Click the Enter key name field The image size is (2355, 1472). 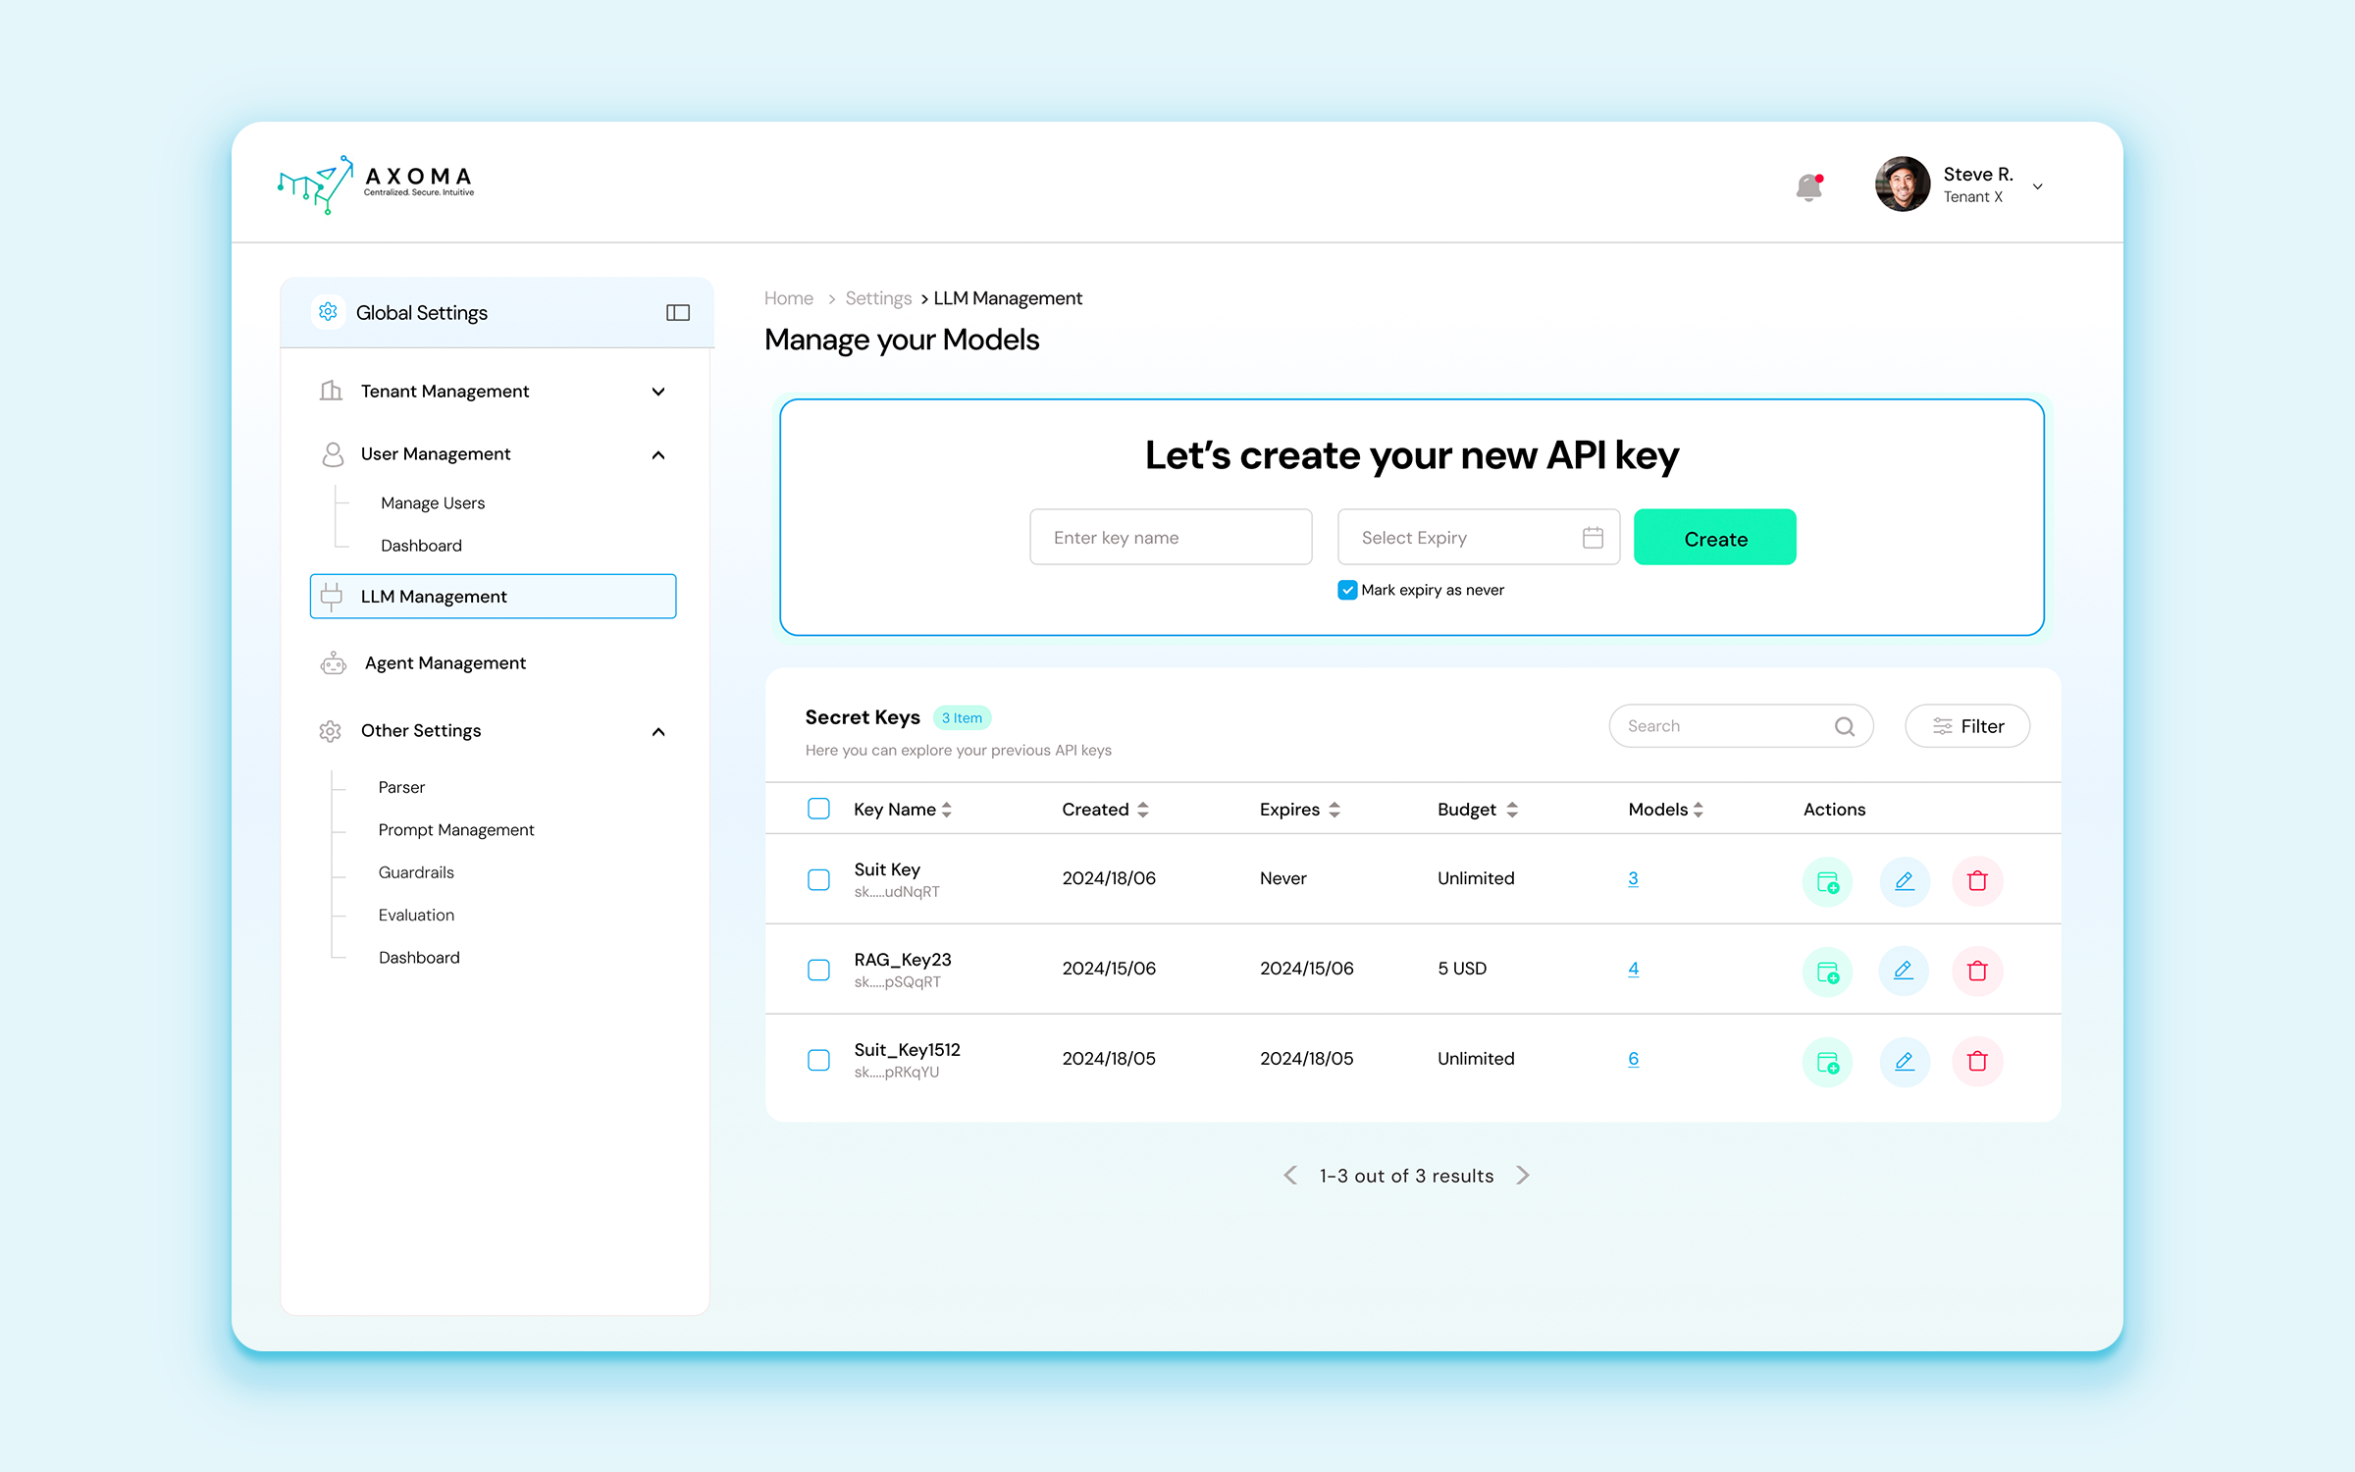click(1170, 538)
